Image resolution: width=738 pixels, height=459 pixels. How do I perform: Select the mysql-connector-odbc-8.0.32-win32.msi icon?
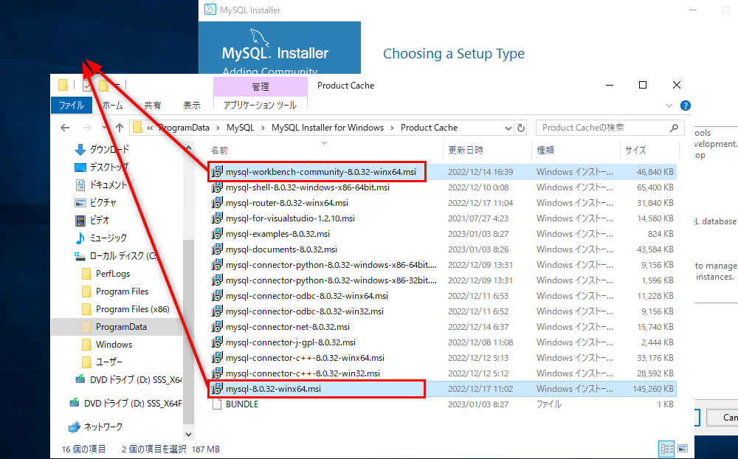click(x=217, y=311)
